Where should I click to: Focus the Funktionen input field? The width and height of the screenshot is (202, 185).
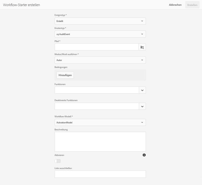[97, 90]
